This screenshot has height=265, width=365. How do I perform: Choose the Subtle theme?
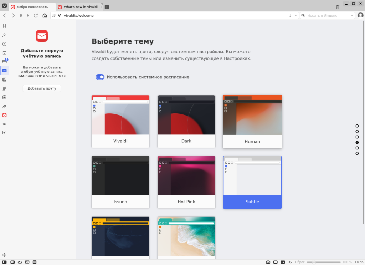coord(252,182)
